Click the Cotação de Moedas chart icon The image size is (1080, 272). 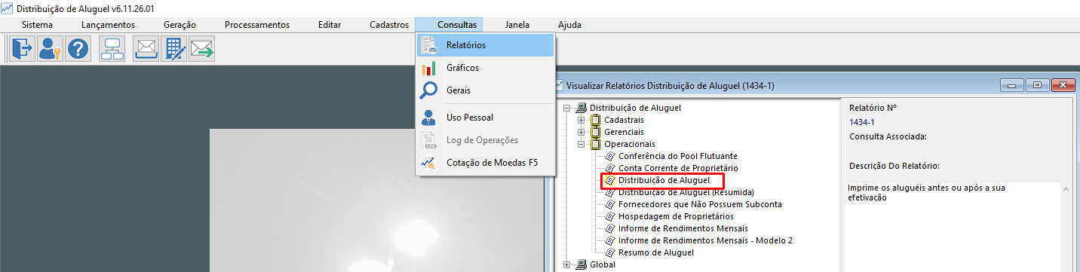428,163
